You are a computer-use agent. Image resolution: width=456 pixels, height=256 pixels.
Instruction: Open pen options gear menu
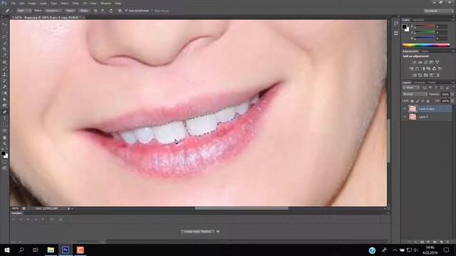[120, 11]
